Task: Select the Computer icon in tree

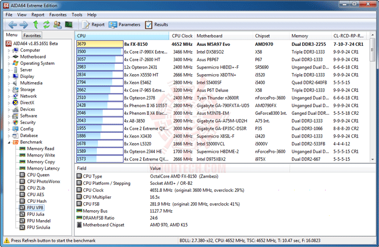Action: click(x=15, y=50)
